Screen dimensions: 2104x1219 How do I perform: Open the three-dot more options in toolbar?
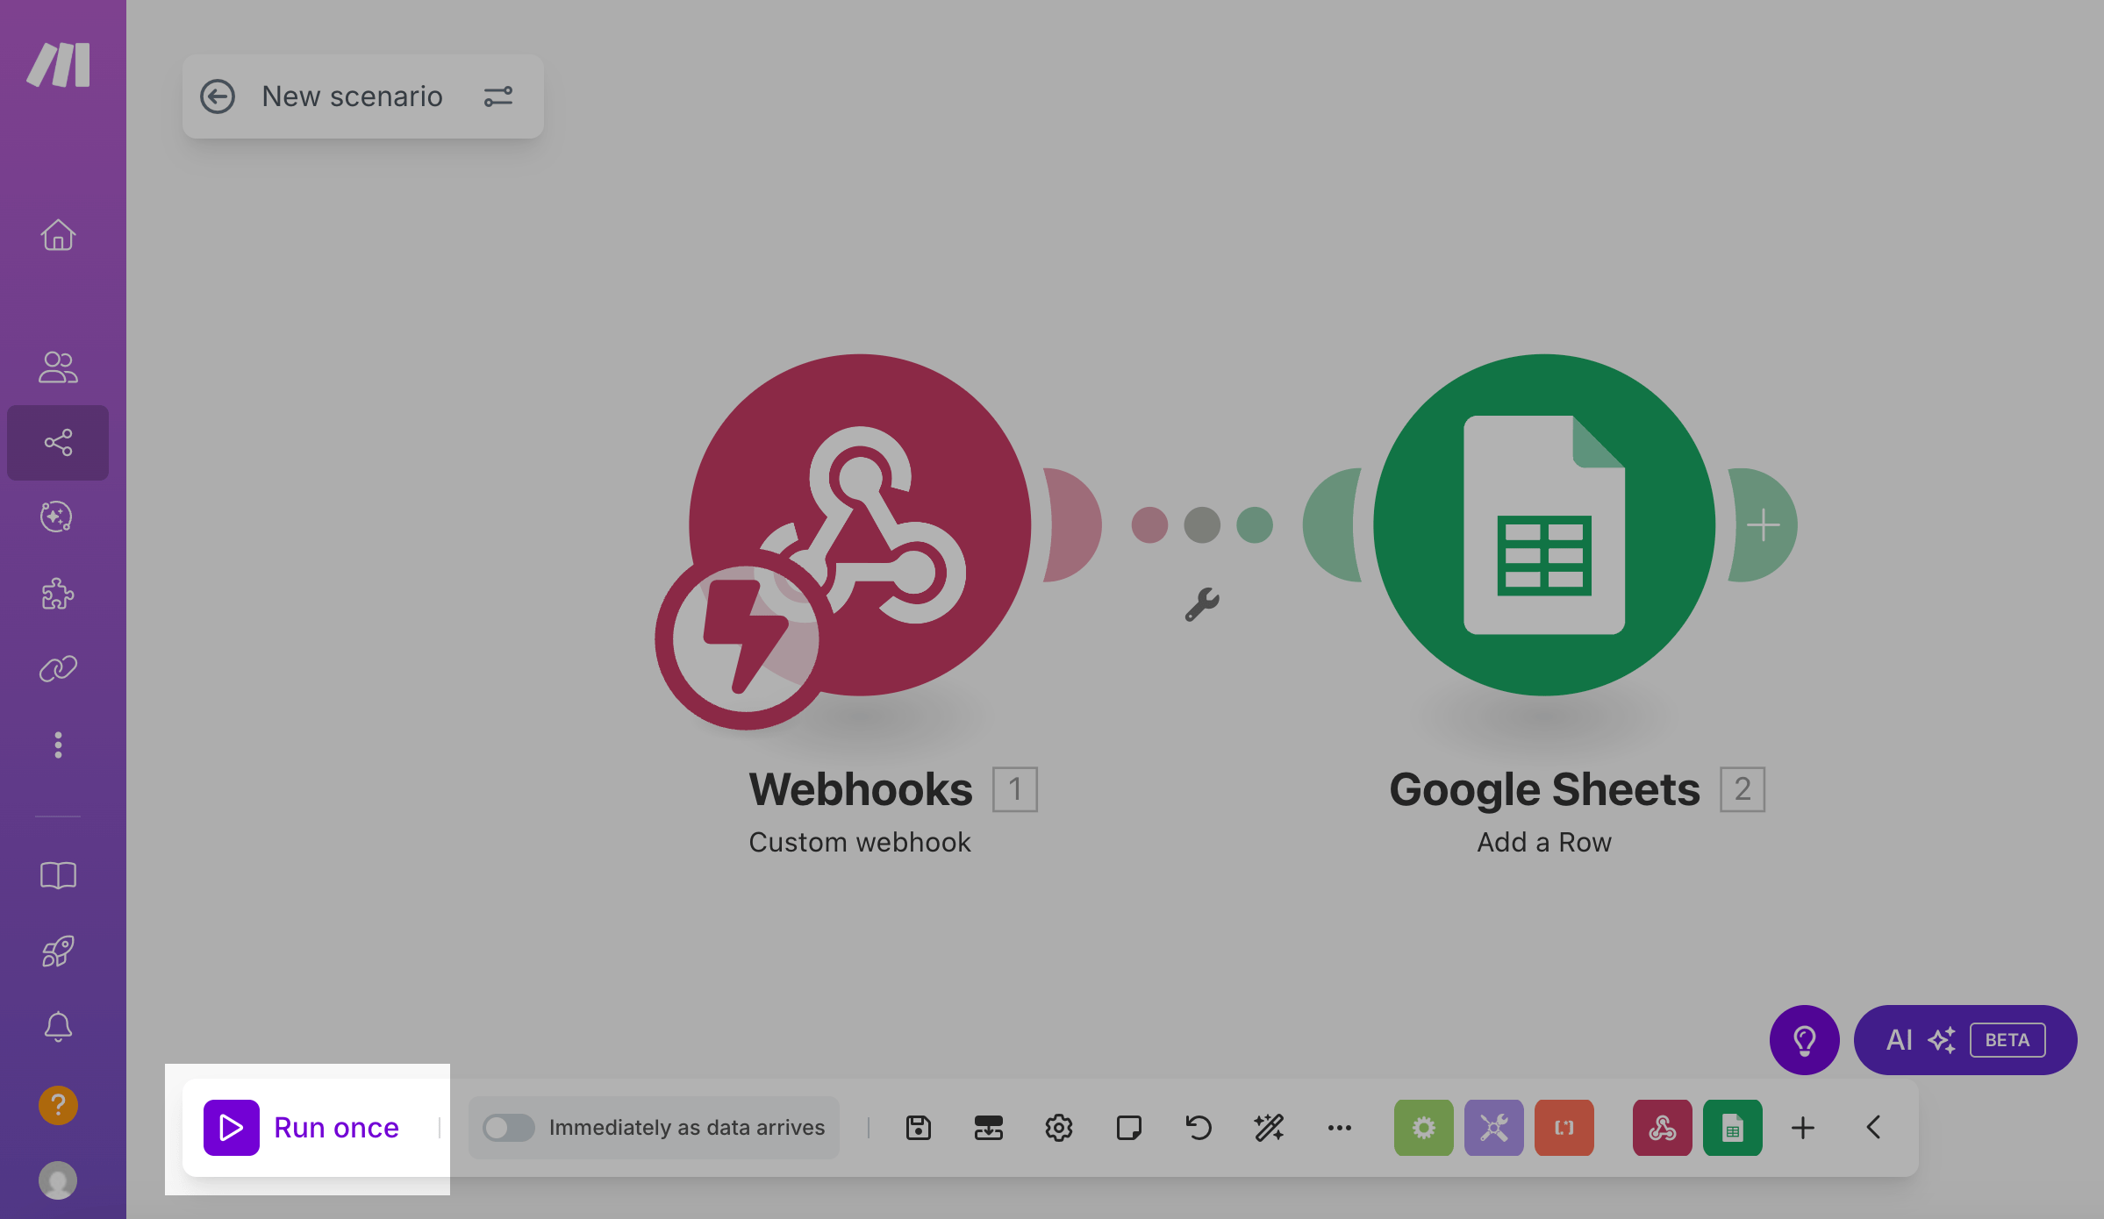point(1339,1127)
